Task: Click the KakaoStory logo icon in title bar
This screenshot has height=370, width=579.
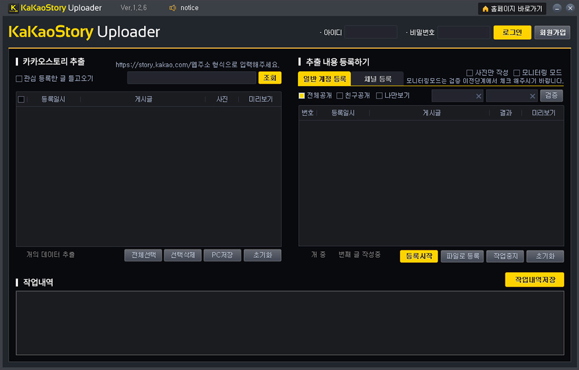Action: click(x=14, y=8)
